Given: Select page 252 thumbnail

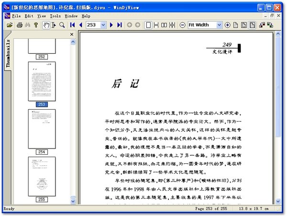Looking at the screenshot, I should (42, 46).
